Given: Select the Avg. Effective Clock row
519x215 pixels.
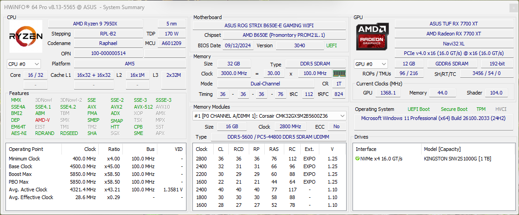Looking at the screenshot, I should [96, 197].
